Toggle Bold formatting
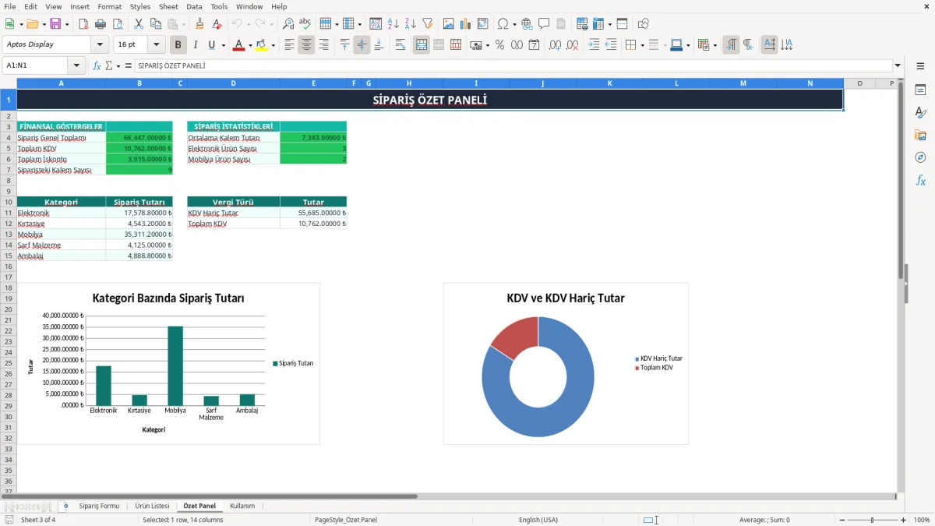Screen dimensions: 935x526 [x=178, y=45]
